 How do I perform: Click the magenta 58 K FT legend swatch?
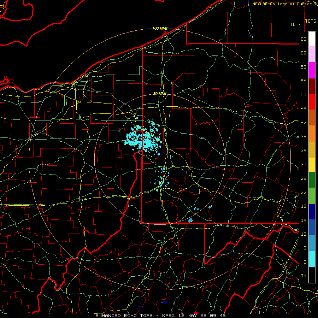pyautogui.click(x=312, y=70)
